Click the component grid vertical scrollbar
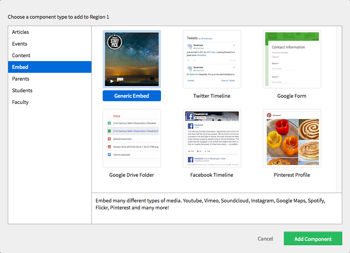The image size is (350, 253). [339, 109]
